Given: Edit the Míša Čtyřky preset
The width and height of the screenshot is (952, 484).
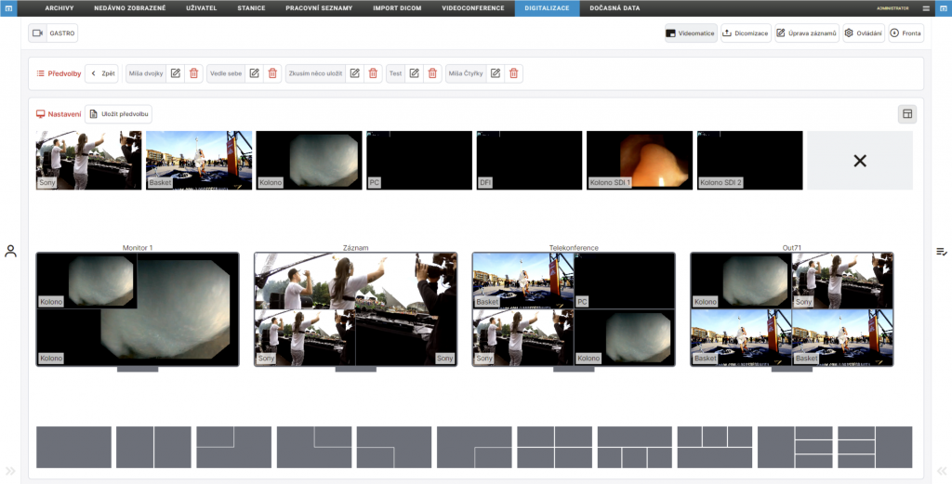Looking at the screenshot, I should point(496,73).
